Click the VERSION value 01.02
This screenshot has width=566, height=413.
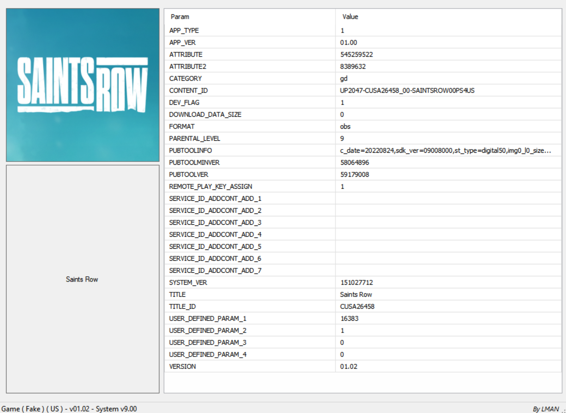point(349,366)
